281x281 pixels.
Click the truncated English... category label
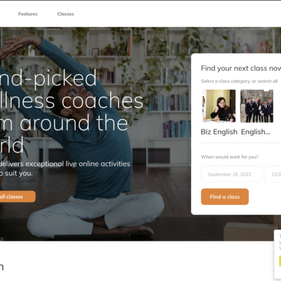point(256,132)
